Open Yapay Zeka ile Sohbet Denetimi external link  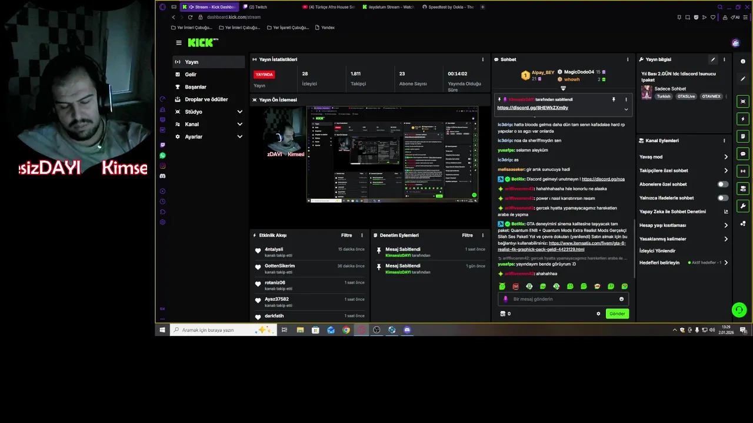pyautogui.click(x=726, y=211)
